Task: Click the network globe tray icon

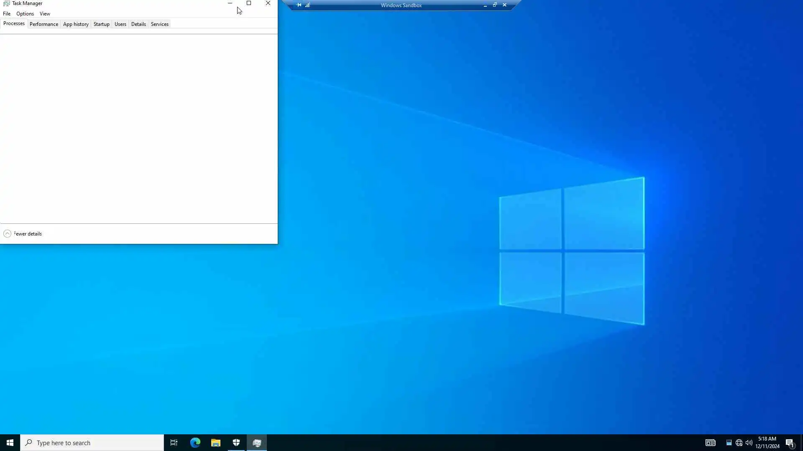Action: [739, 443]
